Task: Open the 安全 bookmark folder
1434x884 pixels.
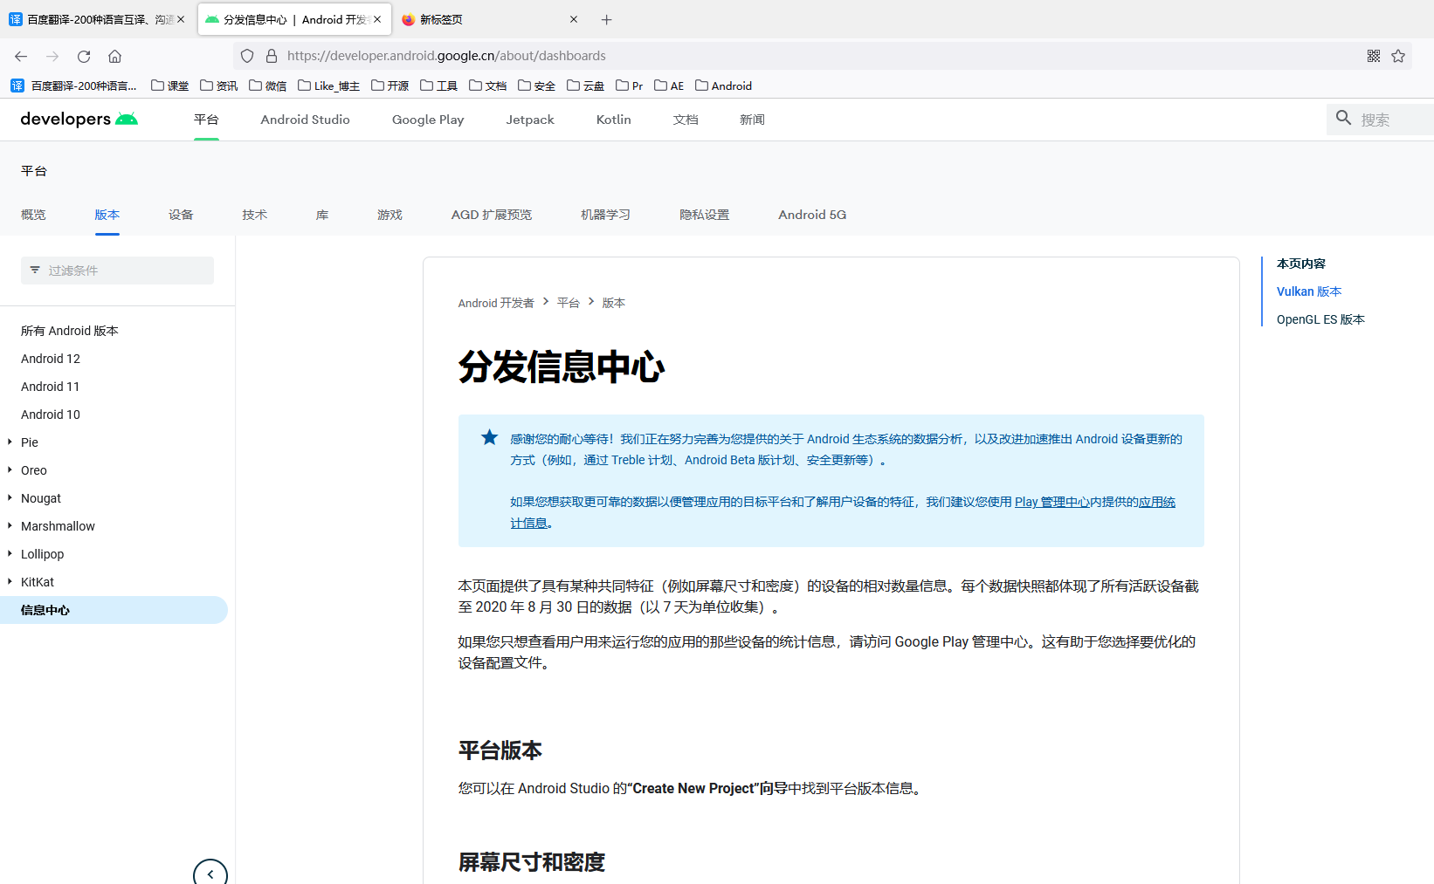Action: pos(536,86)
